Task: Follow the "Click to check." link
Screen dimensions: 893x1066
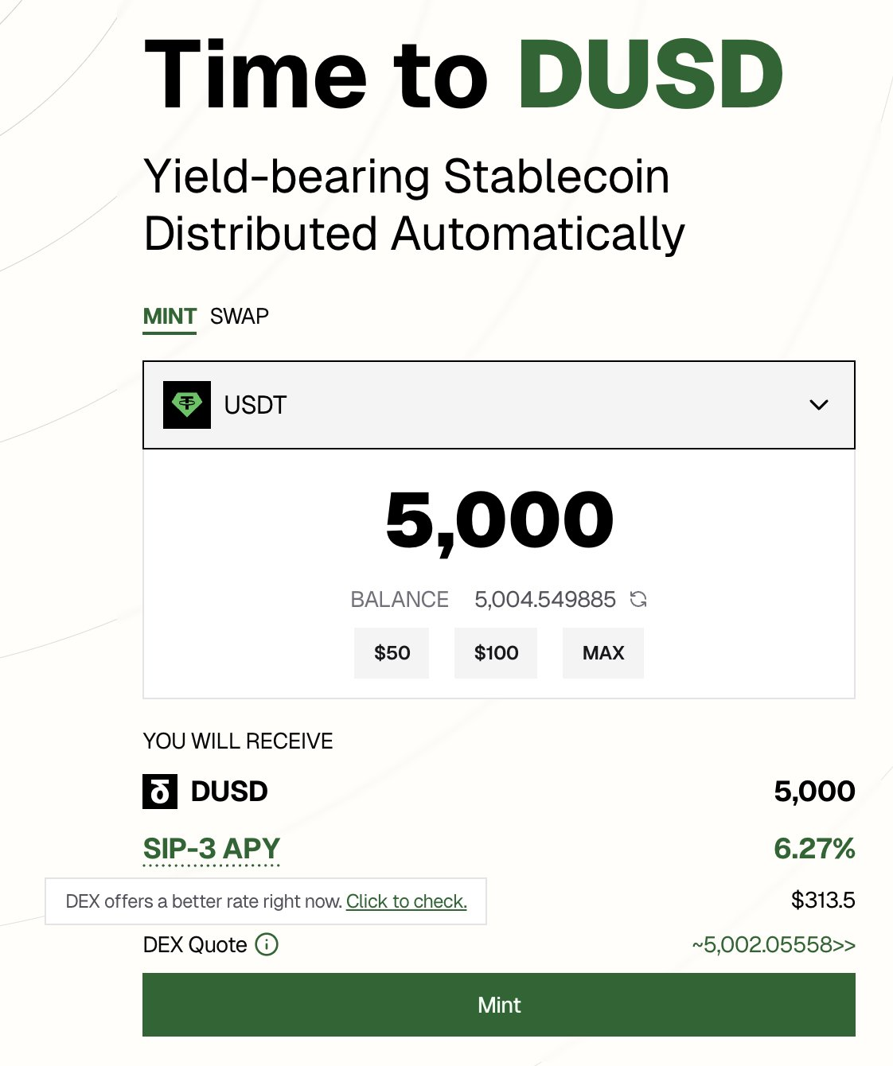Action: pos(407,901)
